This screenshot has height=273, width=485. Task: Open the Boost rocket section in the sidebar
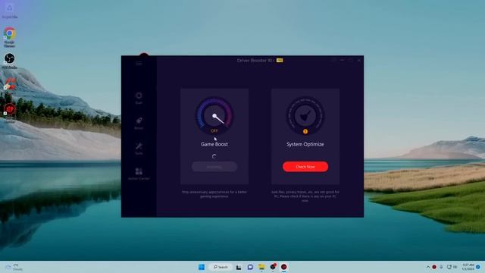(x=139, y=123)
